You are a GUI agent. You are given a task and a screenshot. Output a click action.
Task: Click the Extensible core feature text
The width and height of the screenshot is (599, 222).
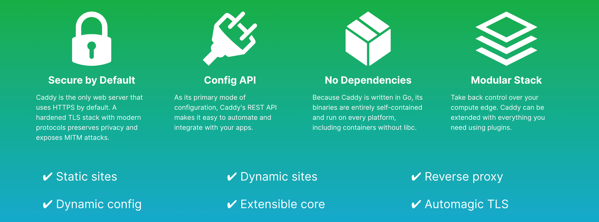282,204
